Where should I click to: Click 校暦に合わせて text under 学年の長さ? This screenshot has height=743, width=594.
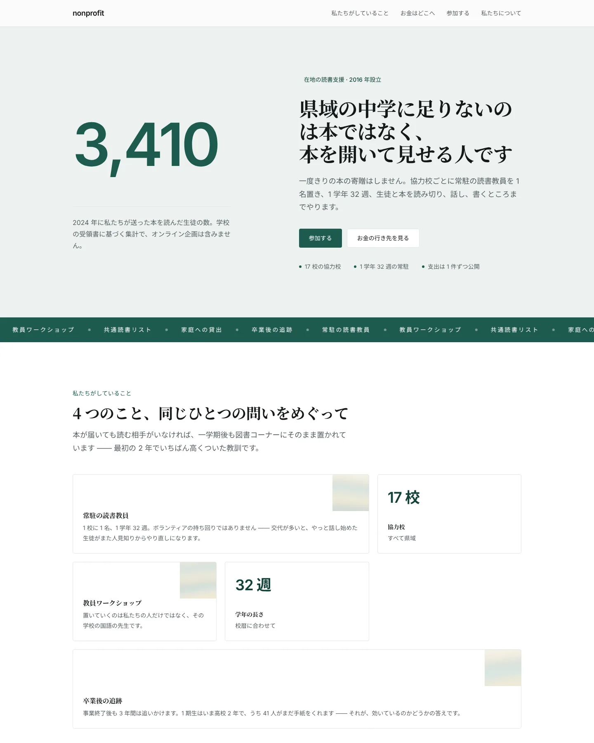[255, 626]
